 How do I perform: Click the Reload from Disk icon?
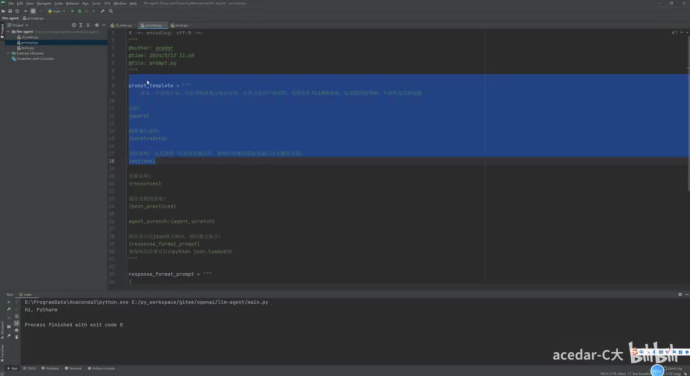pyautogui.click(x=17, y=11)
